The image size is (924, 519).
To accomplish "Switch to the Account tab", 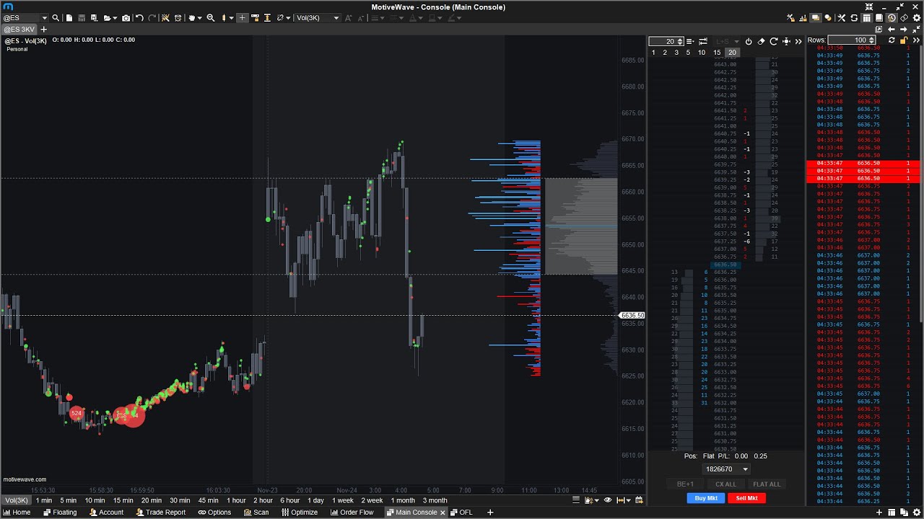I will click(x=107, y=513).
